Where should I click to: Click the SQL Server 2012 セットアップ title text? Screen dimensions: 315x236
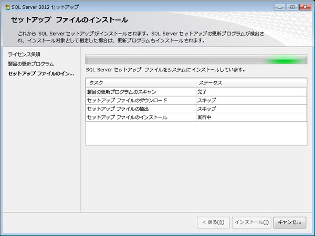coord(45,7)
